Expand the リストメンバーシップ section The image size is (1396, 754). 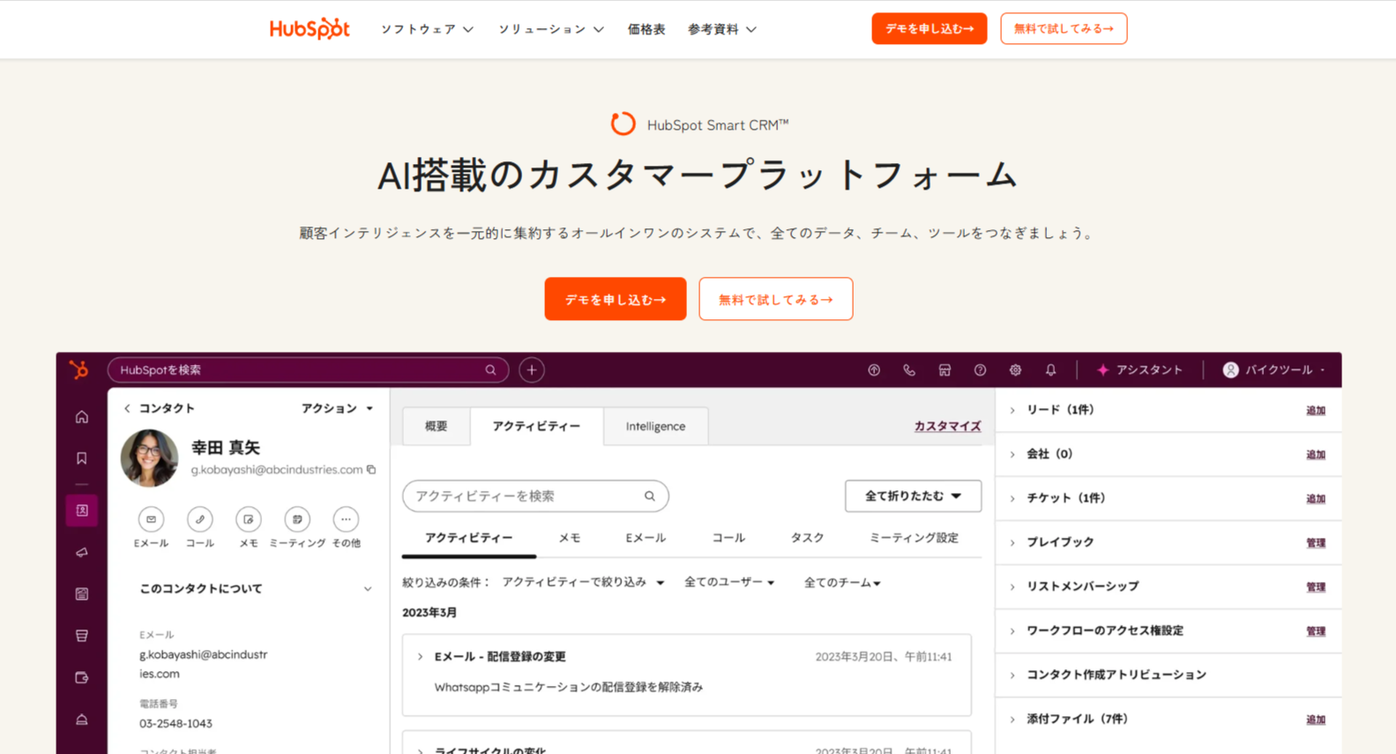click(1012, 586)
